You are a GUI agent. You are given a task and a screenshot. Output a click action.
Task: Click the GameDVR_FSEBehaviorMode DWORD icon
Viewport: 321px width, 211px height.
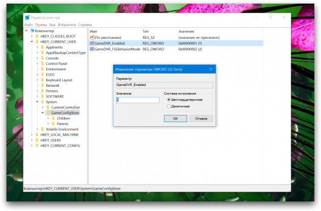(92, 49)
